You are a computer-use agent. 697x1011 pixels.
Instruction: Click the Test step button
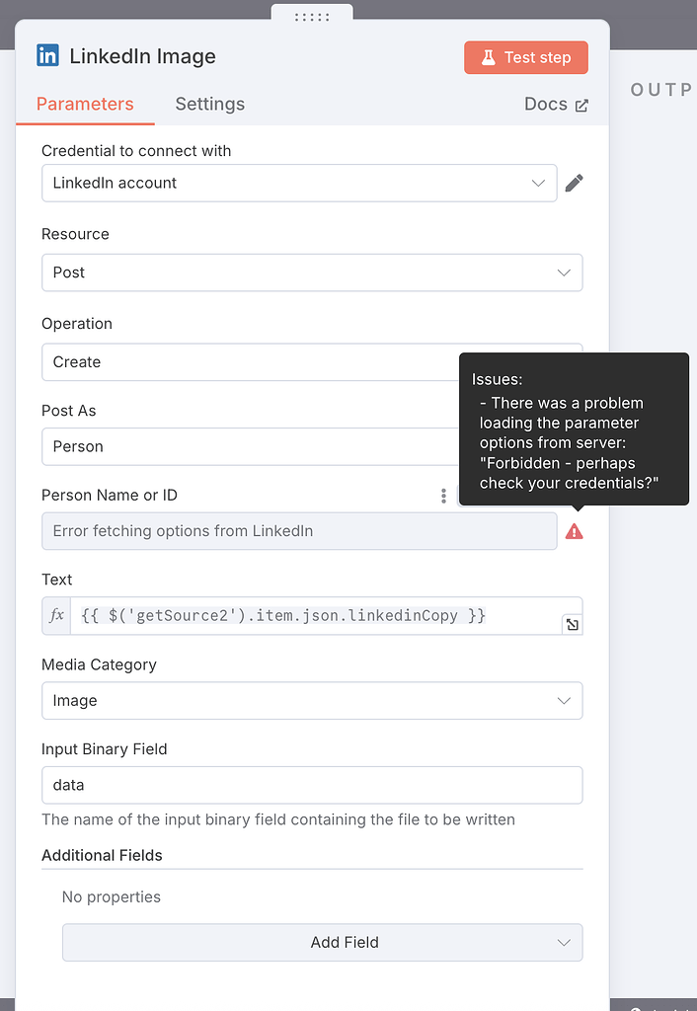pyautogui.click(x=526, y=57)
